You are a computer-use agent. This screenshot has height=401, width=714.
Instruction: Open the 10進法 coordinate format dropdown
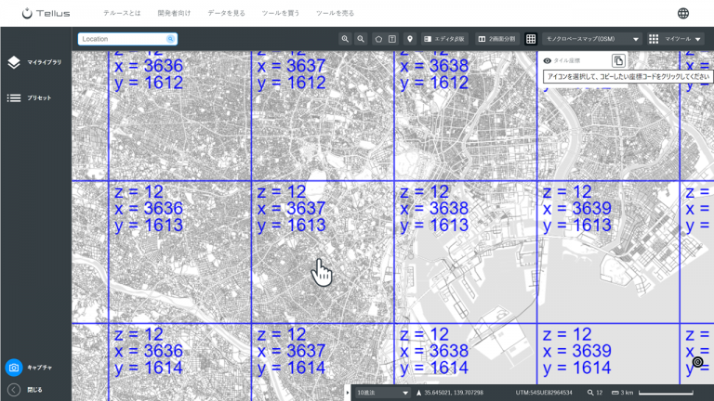(382, 393)
